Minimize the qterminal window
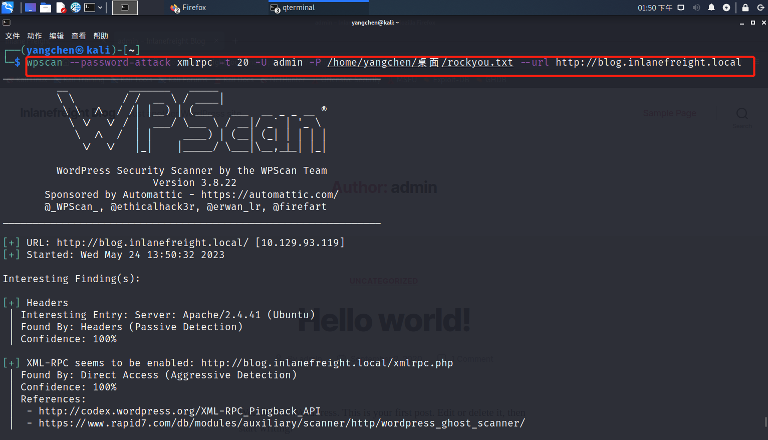 (742, 23)
